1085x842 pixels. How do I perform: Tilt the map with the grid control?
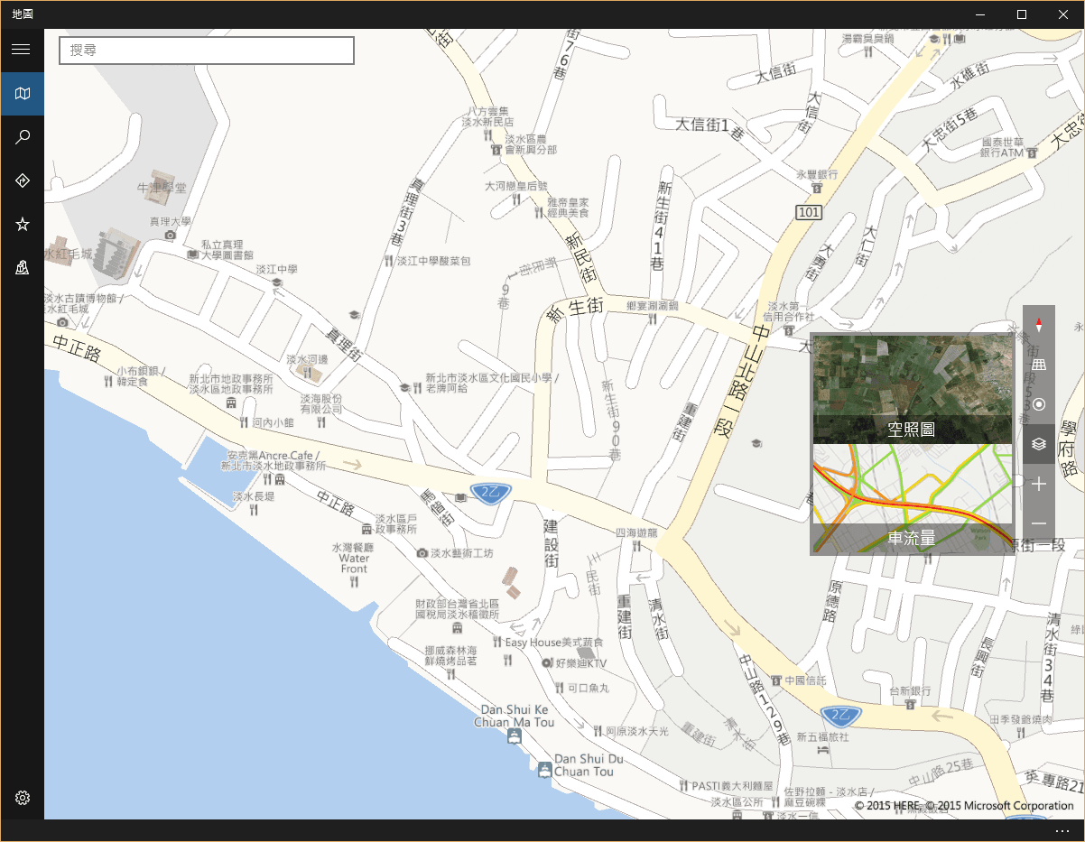[x=1038, y=365]
